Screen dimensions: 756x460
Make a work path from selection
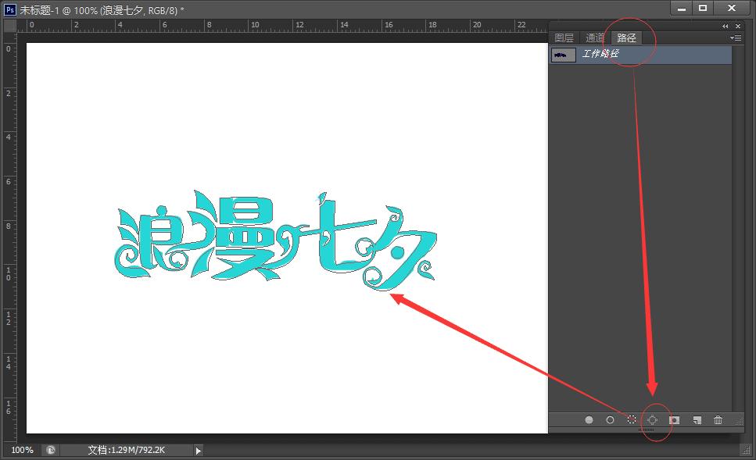tap(654, 419)
